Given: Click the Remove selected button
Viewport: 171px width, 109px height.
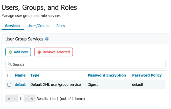Looking at the screenshot, I should 54,52.
